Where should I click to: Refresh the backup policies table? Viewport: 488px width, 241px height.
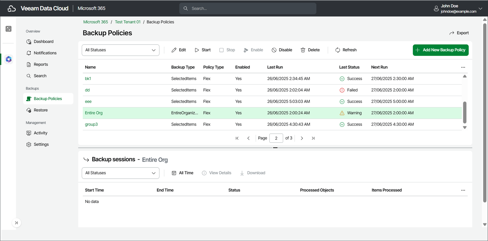coord(346,50)
